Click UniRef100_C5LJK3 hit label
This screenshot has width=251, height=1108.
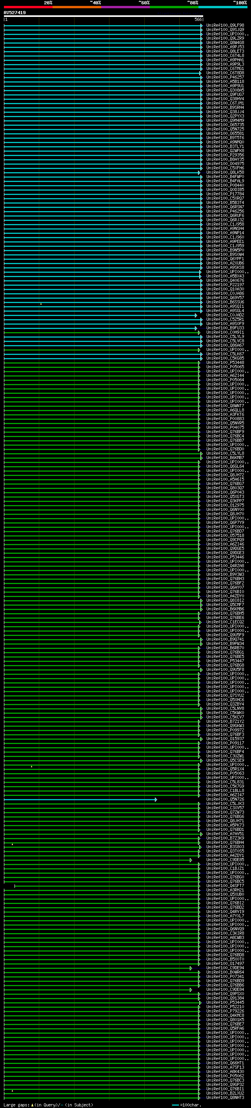pos(225,804)
